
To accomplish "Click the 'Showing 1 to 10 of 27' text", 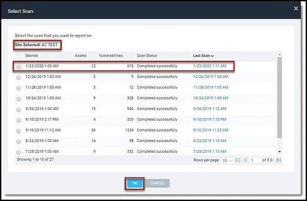I will [x=35, y=159].
